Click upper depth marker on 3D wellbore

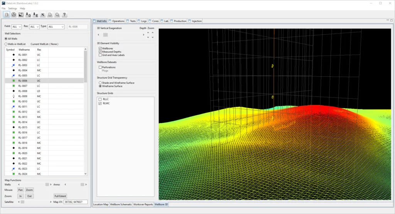tap(273, 66)
